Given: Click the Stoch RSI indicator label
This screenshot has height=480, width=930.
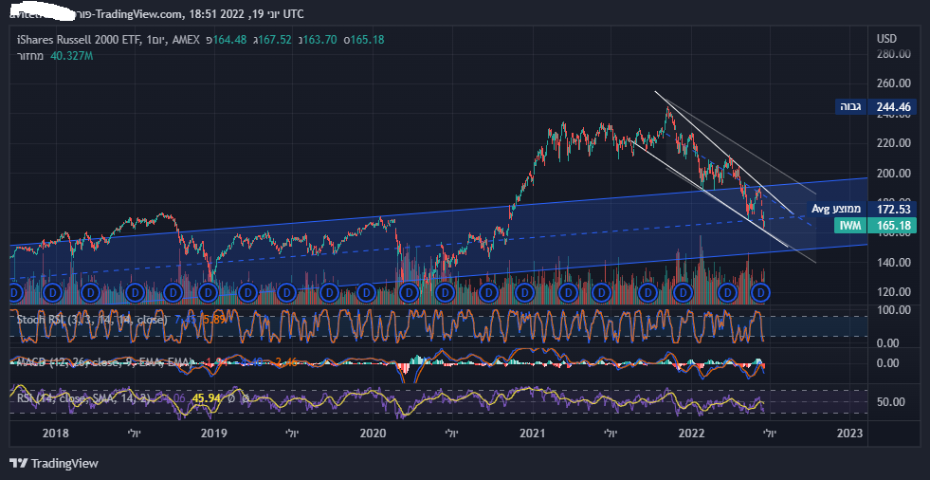Looking at the screenshot, I should coord(92,320).
